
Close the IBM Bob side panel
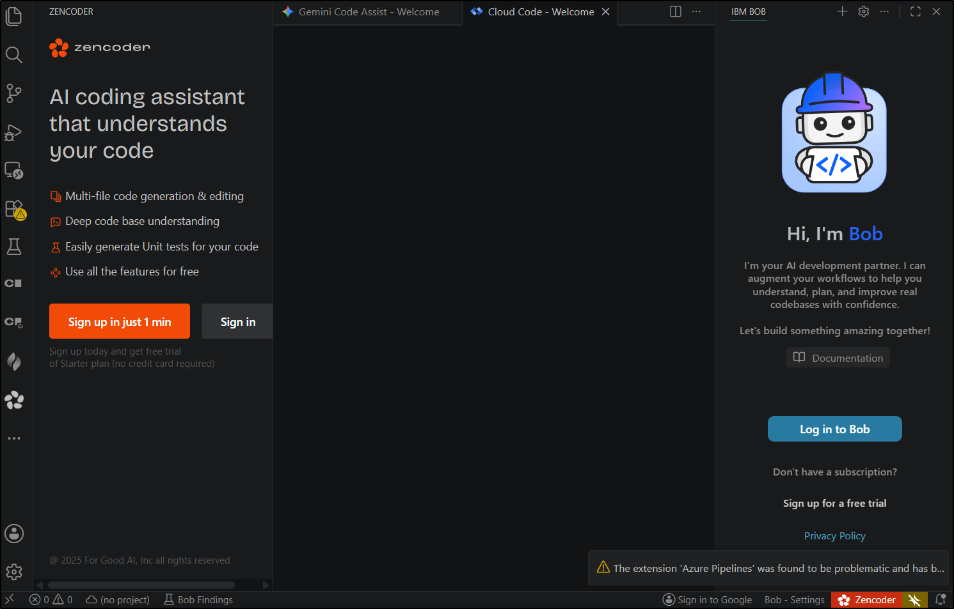click(937, 12)
